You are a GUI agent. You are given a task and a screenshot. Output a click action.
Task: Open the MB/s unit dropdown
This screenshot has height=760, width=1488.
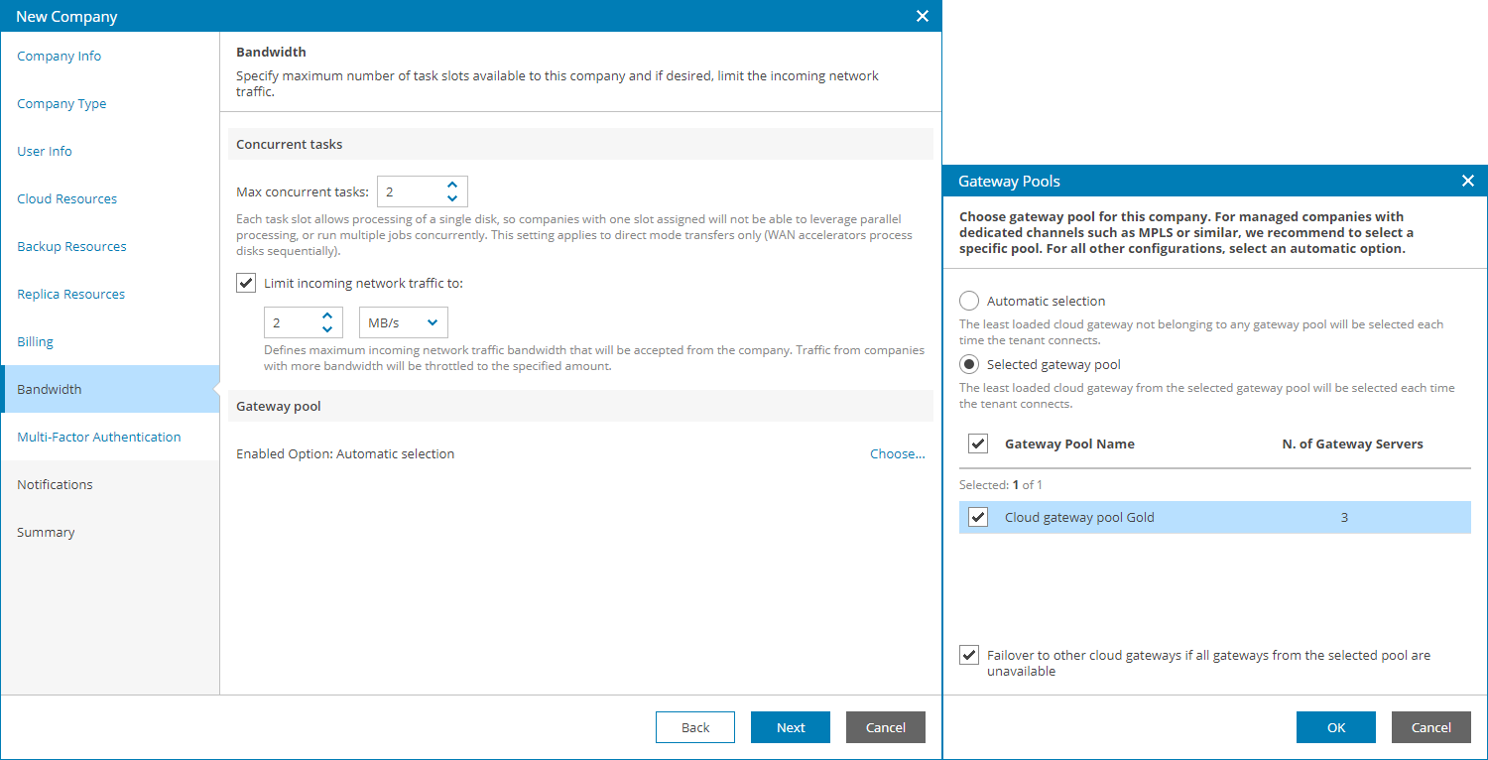click(x=403, y=322)
